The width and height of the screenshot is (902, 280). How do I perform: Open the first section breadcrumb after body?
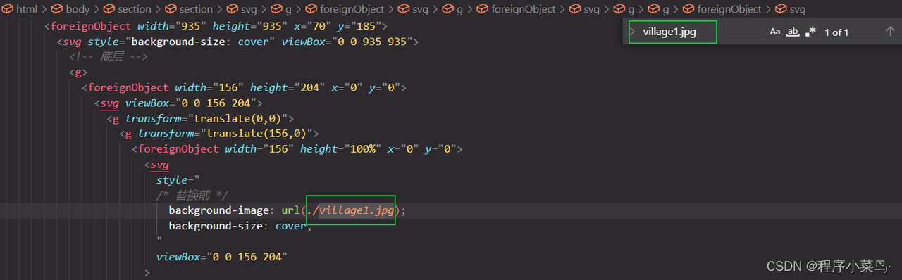pos(127,9)
